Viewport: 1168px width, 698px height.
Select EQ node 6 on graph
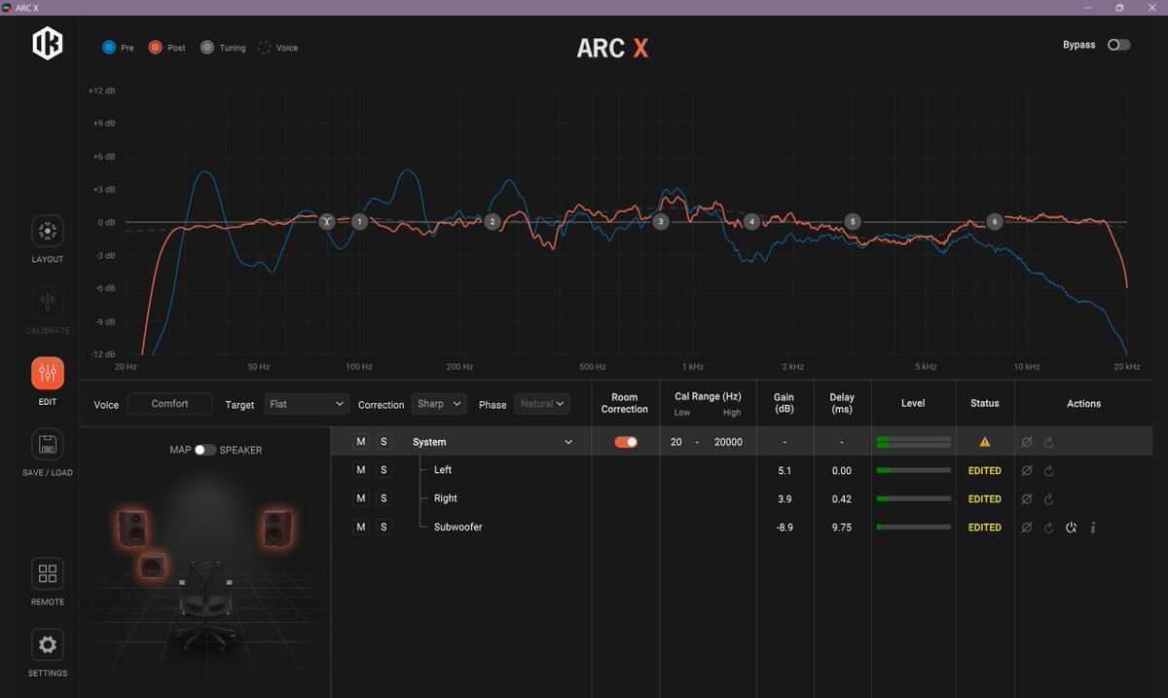994,222
